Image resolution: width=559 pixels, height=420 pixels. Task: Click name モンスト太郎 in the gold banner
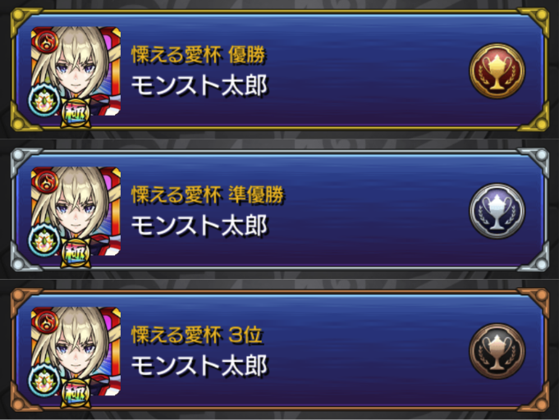(199, 86)
